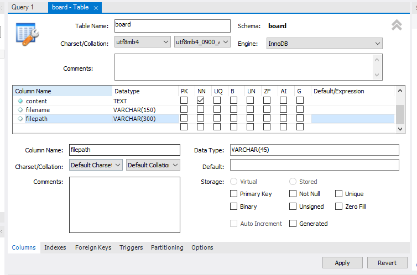
Task: Click the table comments scroll down arrow
Action: pyautogui.click(x=377, y=75)
